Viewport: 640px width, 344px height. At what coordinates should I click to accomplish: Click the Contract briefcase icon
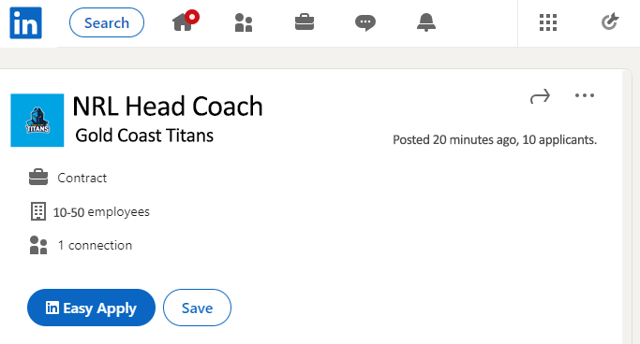click(38, 178)
